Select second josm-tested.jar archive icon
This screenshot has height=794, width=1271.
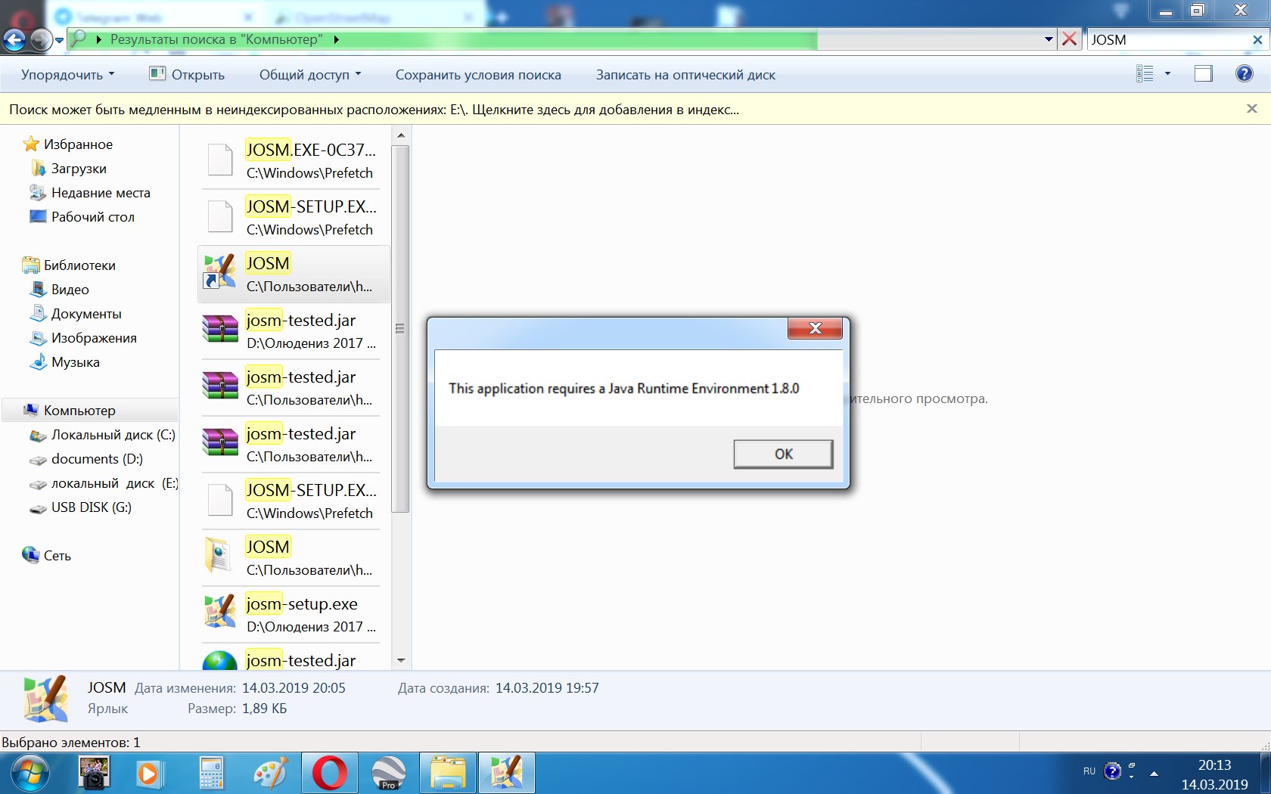[220, 386]
